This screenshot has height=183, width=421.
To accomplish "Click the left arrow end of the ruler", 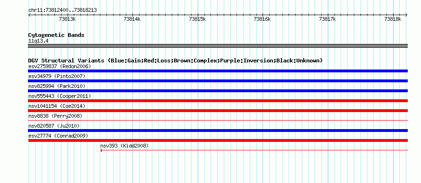I will click(x=29, y=15).
